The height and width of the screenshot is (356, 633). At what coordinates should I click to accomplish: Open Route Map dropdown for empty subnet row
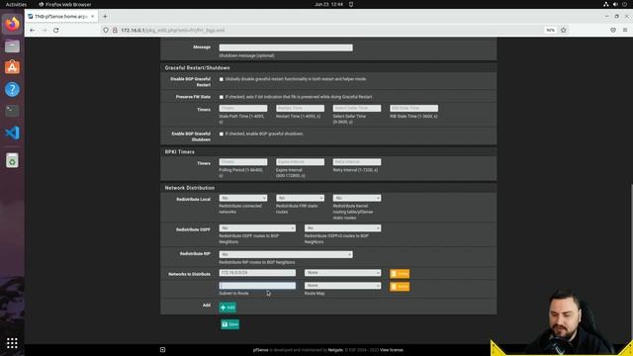pos(343,286)
